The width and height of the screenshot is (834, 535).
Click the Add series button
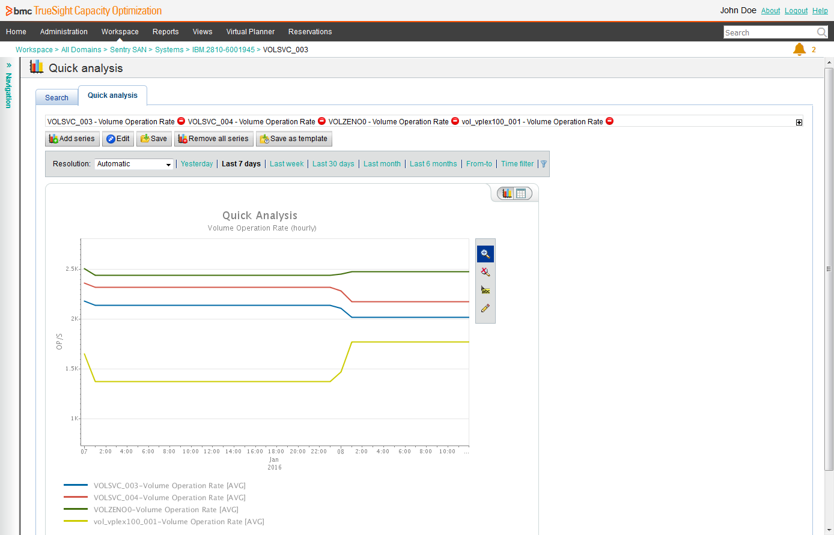[72, 139]
